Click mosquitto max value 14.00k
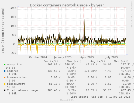The width and height of the screenshot is (134, 103). tap(125, 68)
